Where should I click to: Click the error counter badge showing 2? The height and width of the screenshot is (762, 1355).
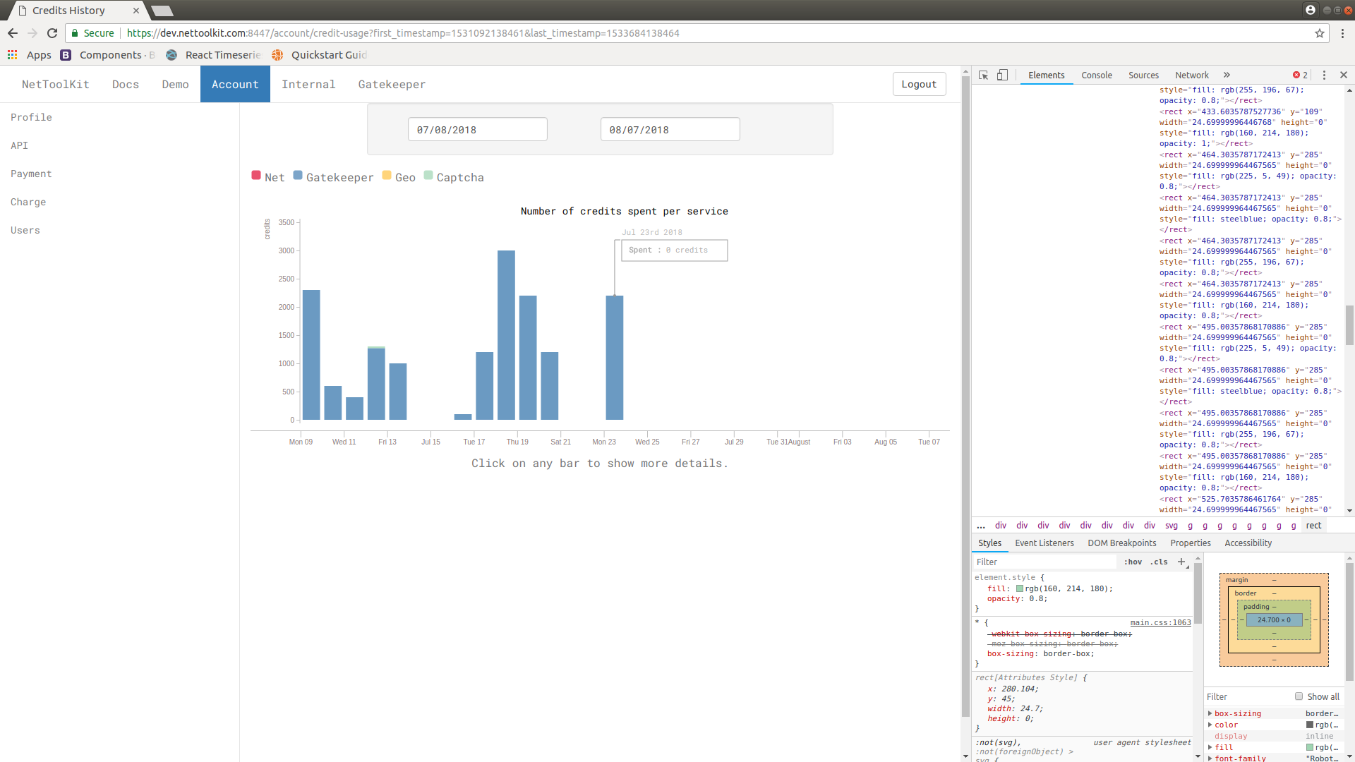click(x=1299, y=75)
